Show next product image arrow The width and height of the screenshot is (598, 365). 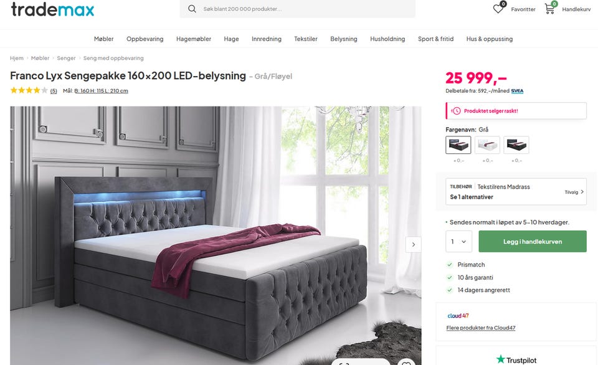tap(414, 245)
